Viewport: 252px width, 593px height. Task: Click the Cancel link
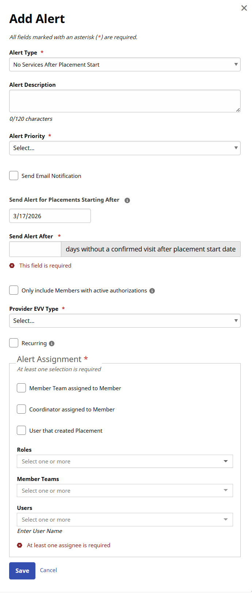(48, 570)
